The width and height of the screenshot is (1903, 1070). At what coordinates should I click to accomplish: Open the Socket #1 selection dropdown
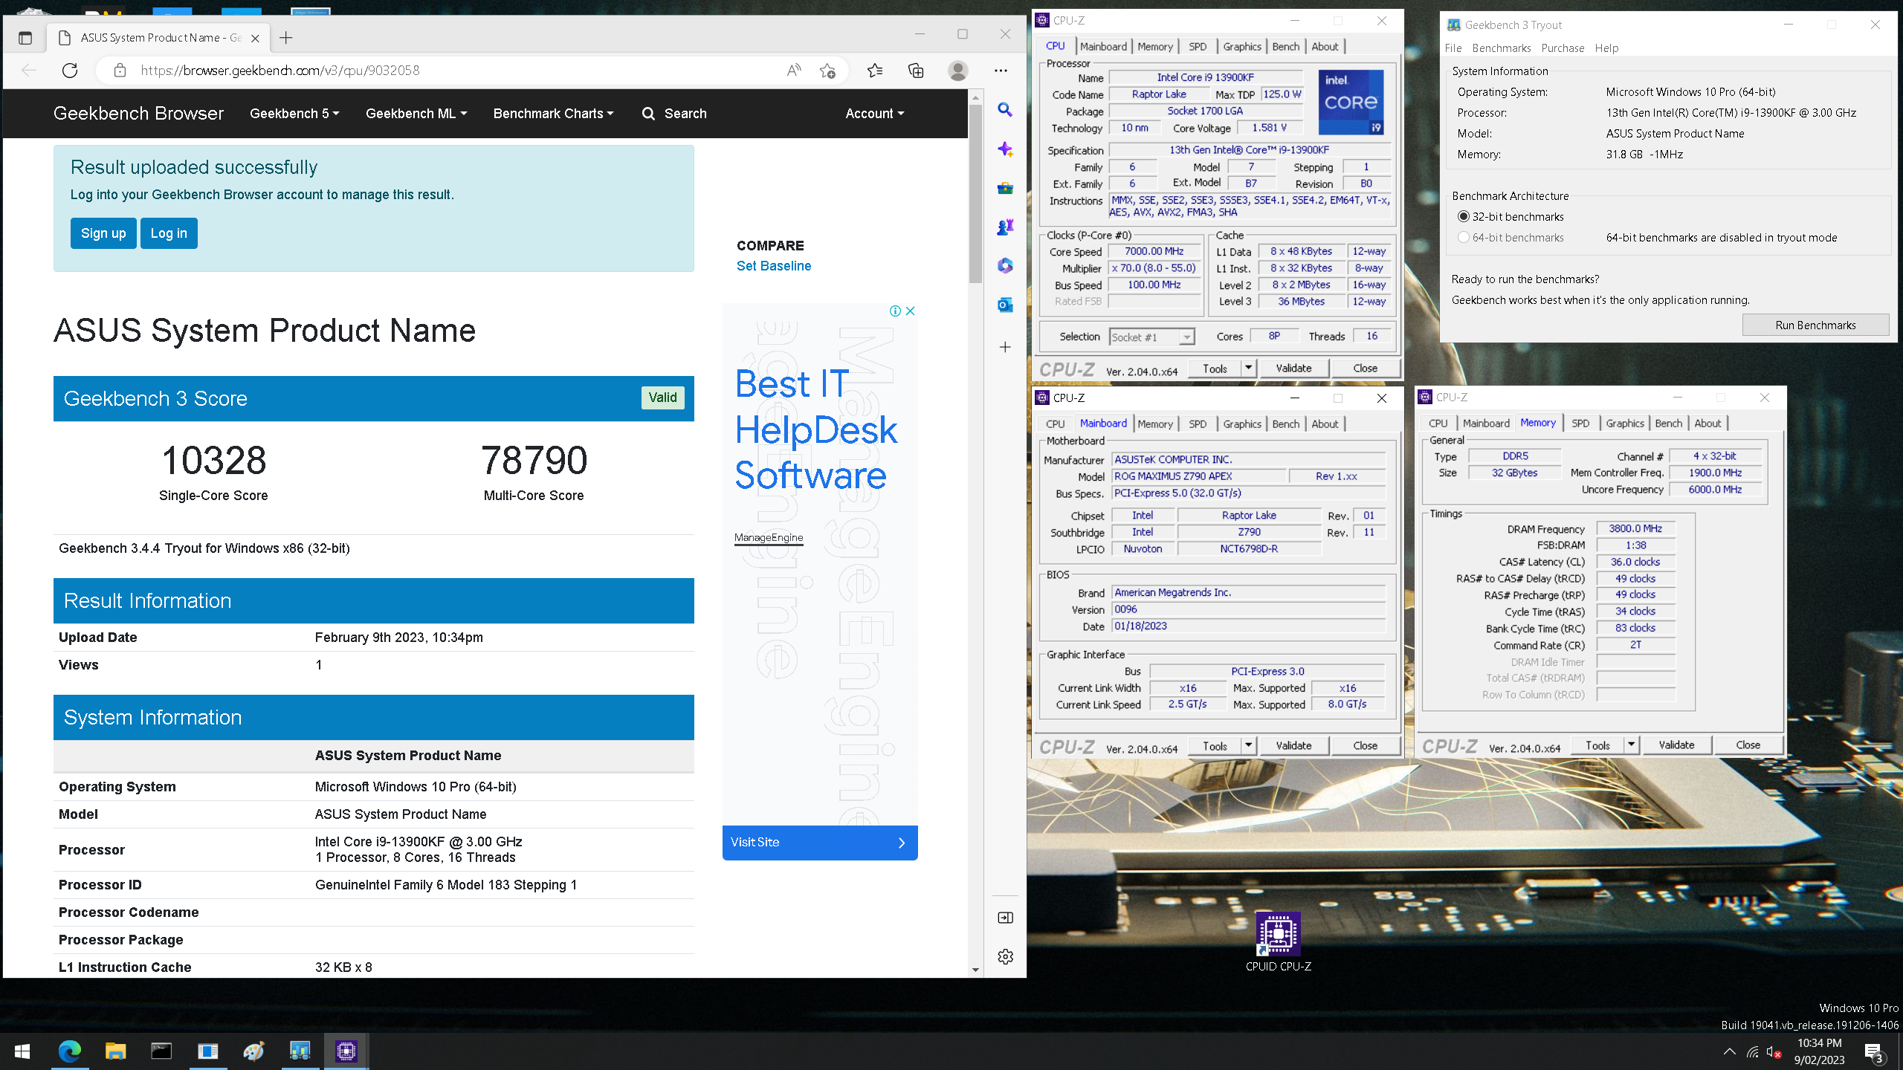pyautogui.click(x=1151, y=337)
